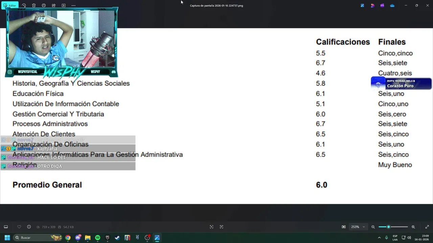Activate the scan text icon in bottom bar
The image size is (433, 243).
click(222, 227)
